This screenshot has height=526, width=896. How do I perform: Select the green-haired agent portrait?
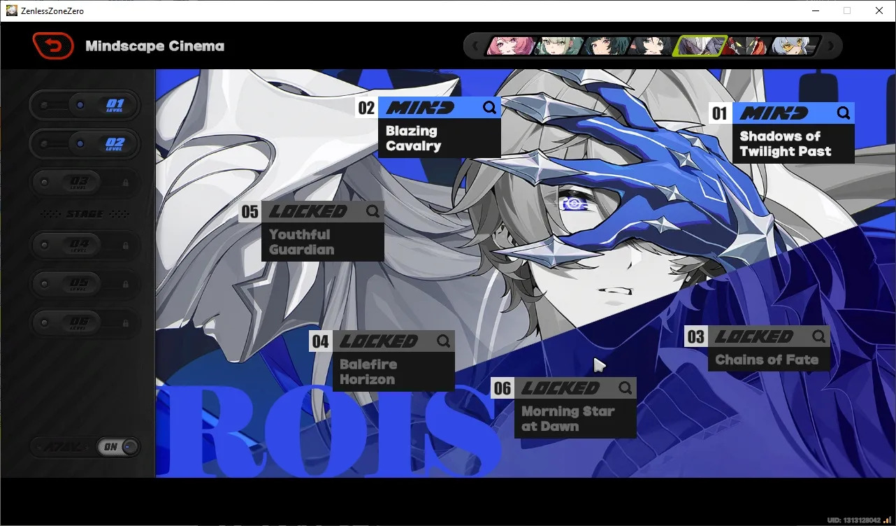(558, 46)
